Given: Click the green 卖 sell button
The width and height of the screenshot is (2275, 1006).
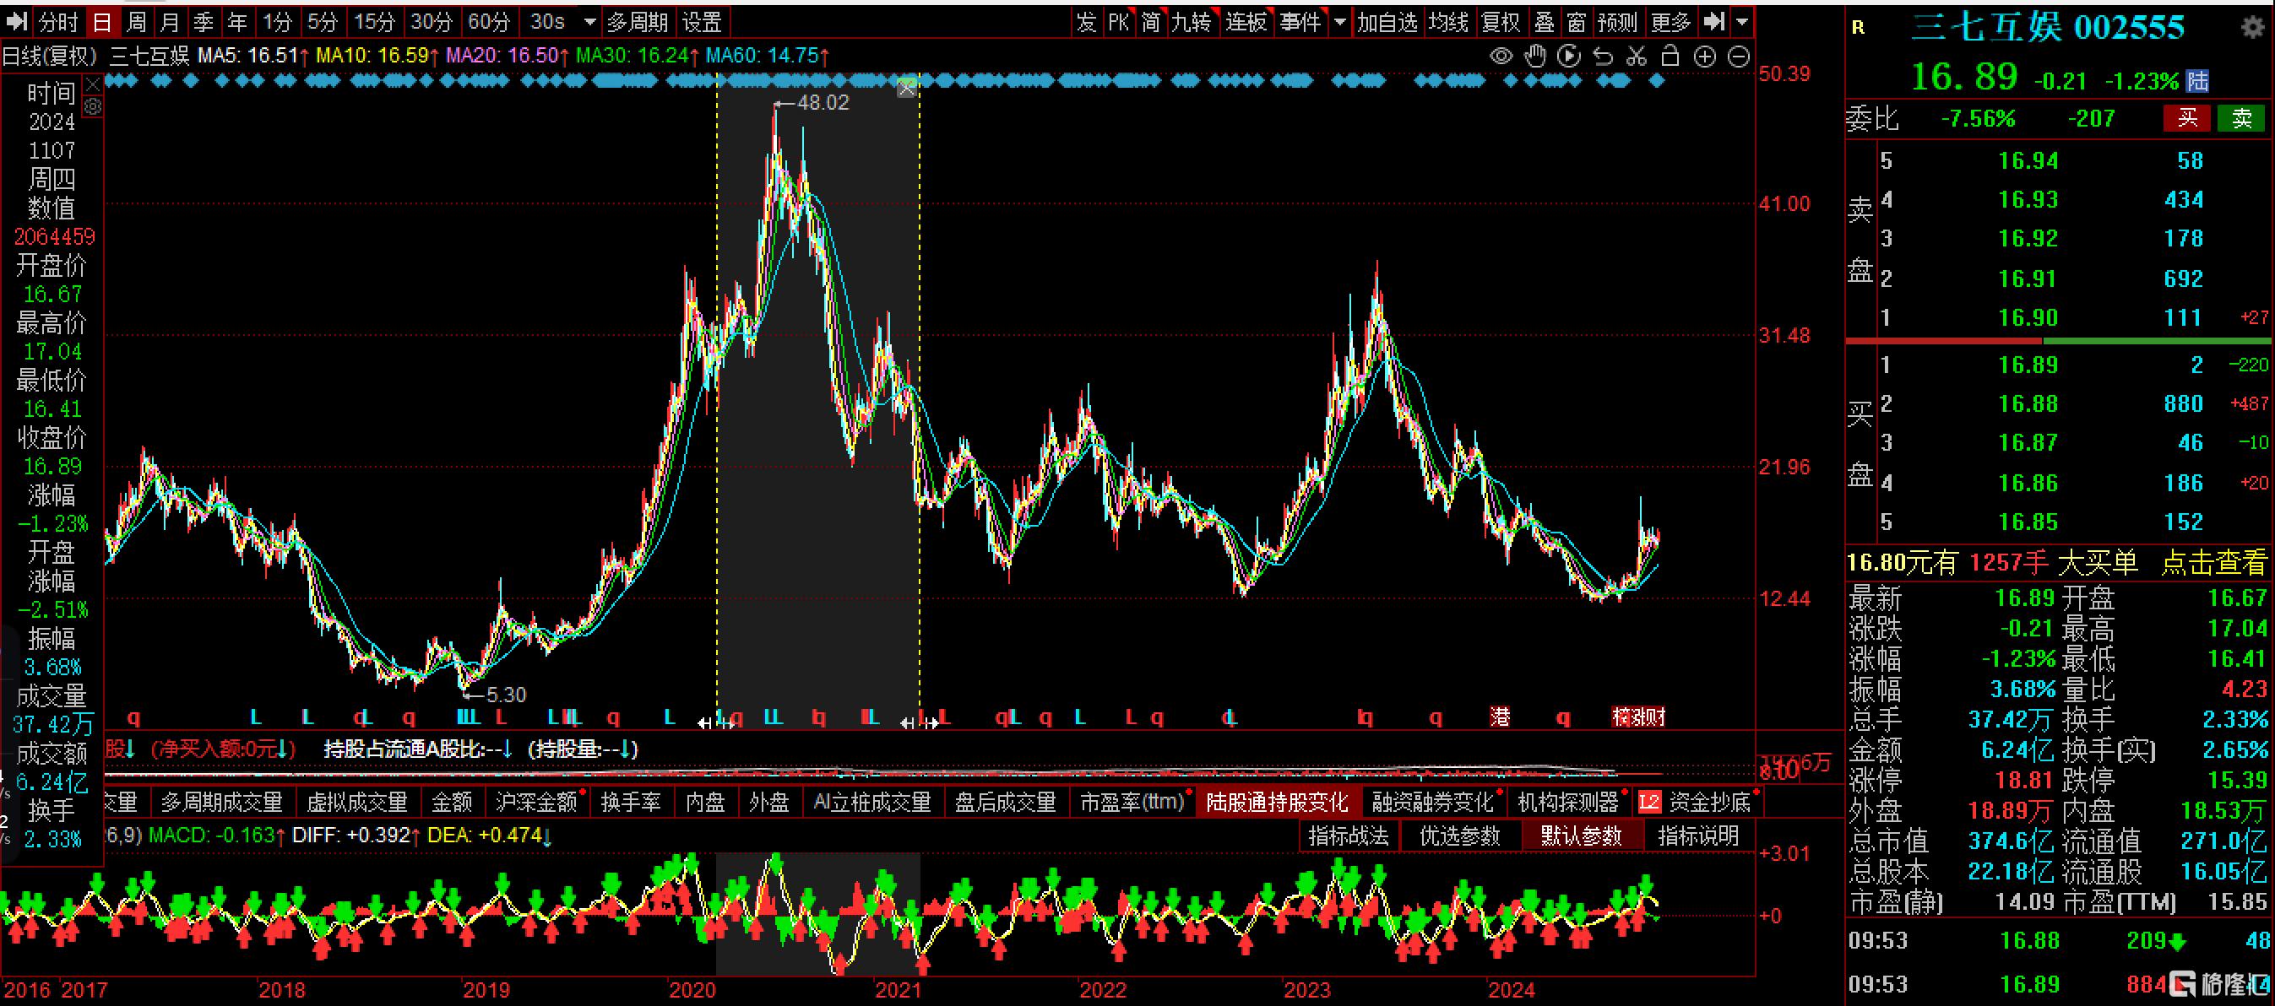Looking at the screenshot, I should pos(2242,118).
